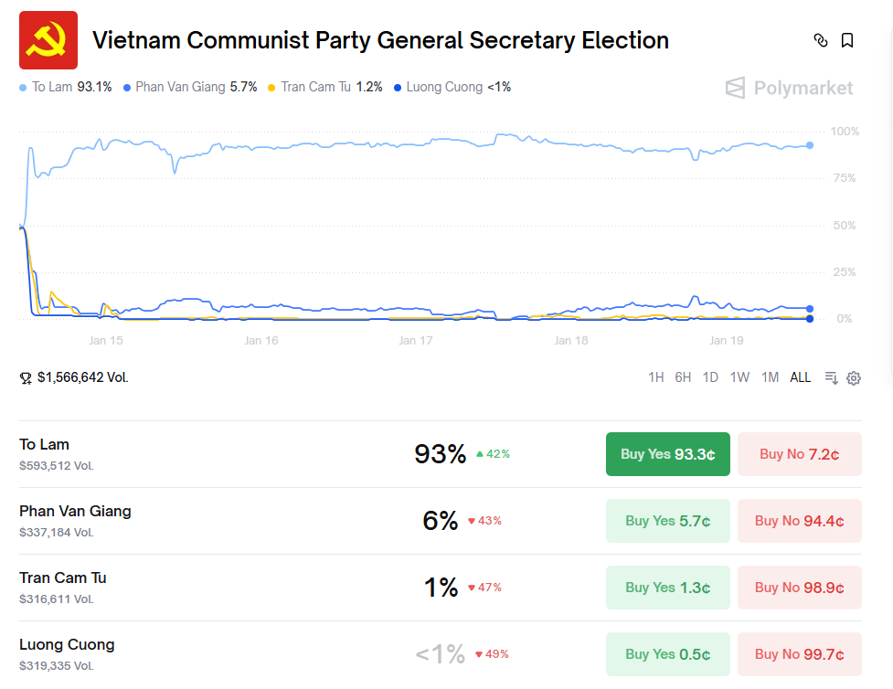Click the trophy volume icon

point(26,377)
